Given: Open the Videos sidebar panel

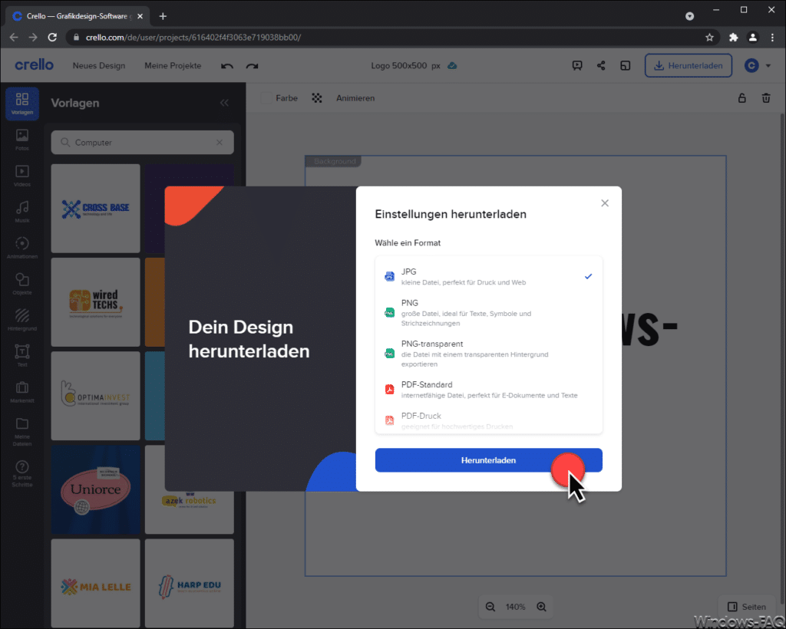Looking at the screenshot, I should [x=22, y=176].
